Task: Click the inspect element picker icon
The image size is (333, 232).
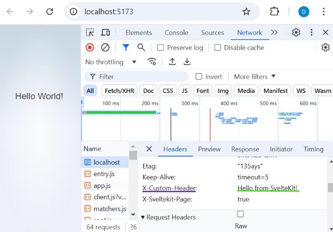Action: (x=90, y=32)
